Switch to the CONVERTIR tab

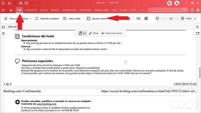(31, 10)
